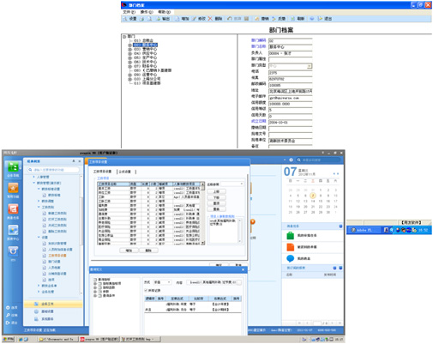This screenshot has height=344, width=433.
Task: Expand the (03) department tree node
Action: (129, 49)
